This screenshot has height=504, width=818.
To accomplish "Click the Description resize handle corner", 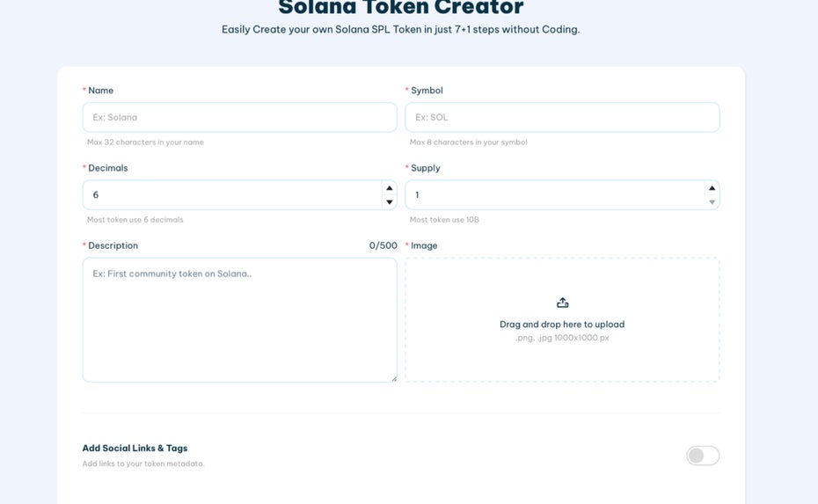I will click(x=394, y=379).
